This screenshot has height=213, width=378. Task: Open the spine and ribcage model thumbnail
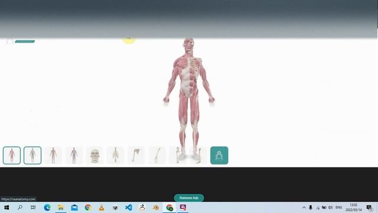(116, 156)
